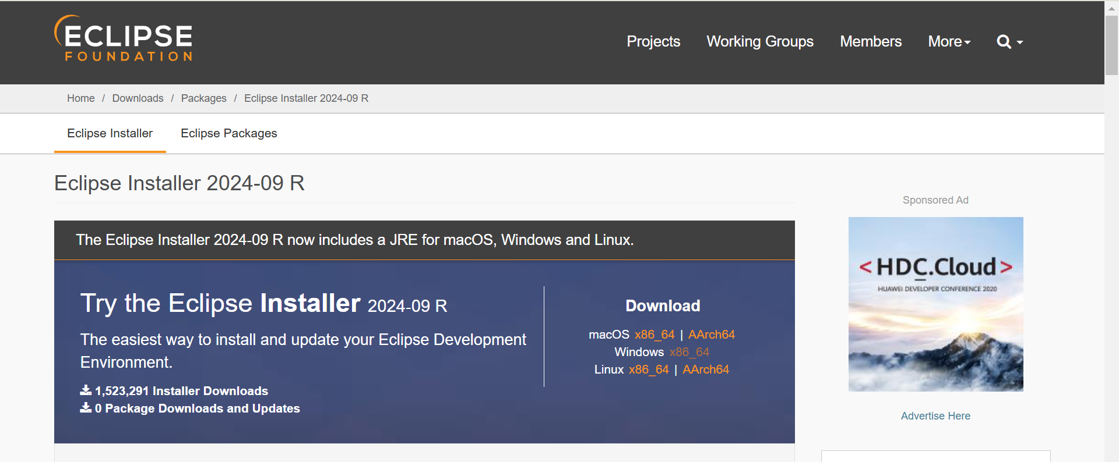Download Windows x86_64 installer
This screenshot has width=1119, height=462.
tap(689, 352)
